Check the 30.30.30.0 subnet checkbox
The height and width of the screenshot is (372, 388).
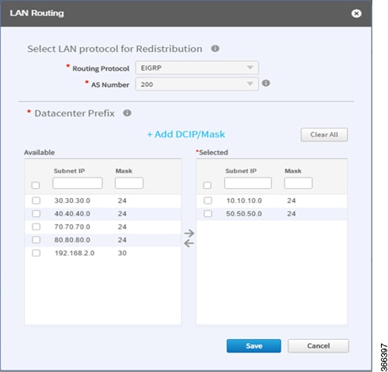click(x=36, y=200)
